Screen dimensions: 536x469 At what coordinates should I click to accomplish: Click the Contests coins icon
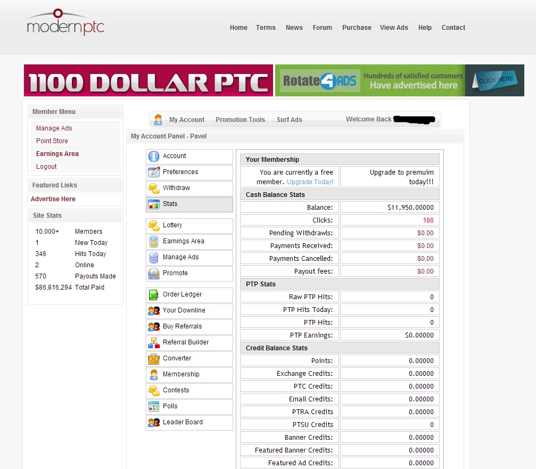pos(154,390)
